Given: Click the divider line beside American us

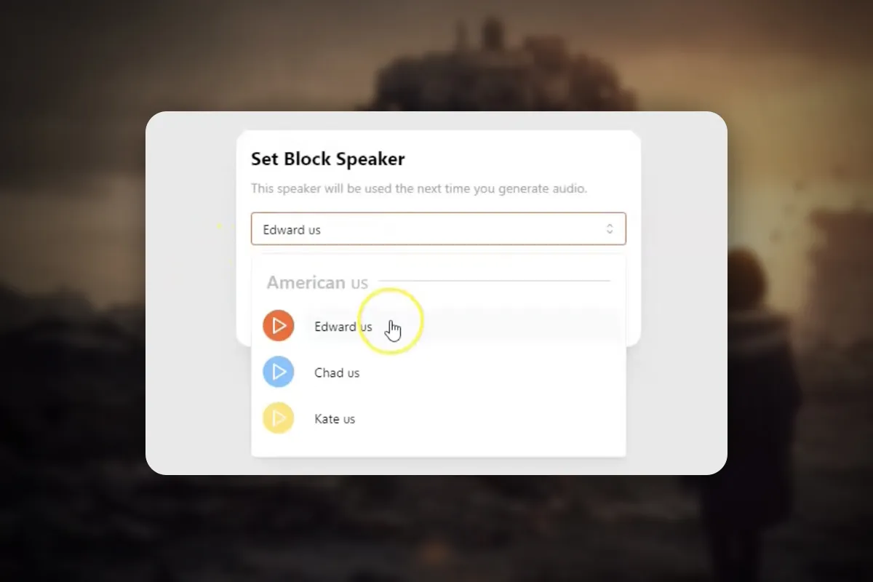Looking at the screenshot, I should coord(494,281).
